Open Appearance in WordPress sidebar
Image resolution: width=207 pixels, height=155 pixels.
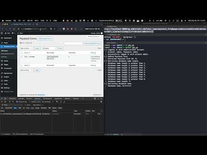(8, 73)
